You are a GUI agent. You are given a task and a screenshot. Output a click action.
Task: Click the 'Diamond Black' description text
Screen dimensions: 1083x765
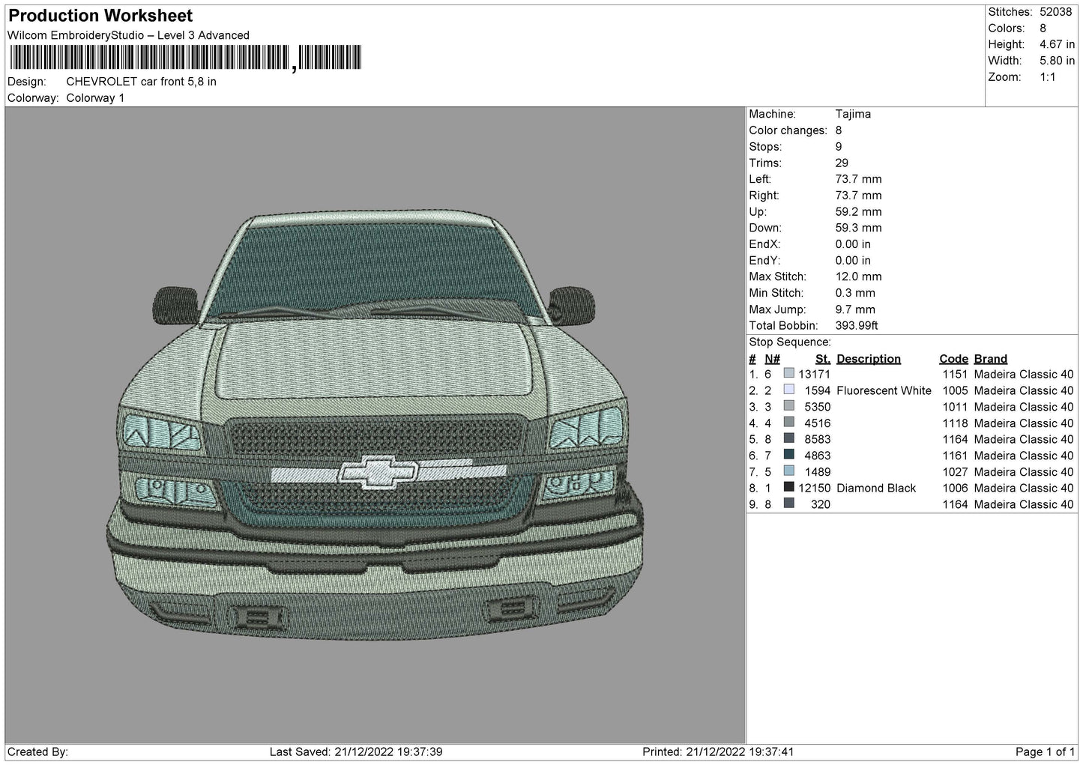tap(876, 489)
